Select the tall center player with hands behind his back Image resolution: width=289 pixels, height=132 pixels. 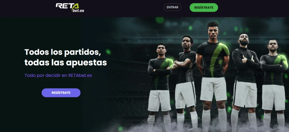point(213,73)
